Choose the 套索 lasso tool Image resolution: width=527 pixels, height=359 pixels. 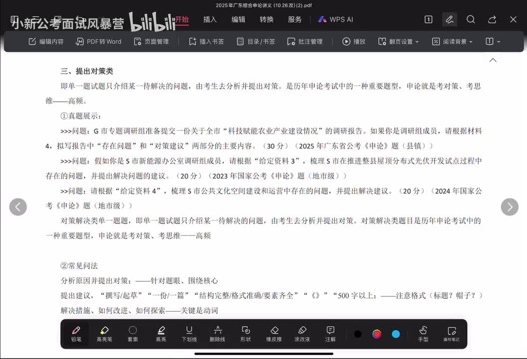click(x=133, y=334)
